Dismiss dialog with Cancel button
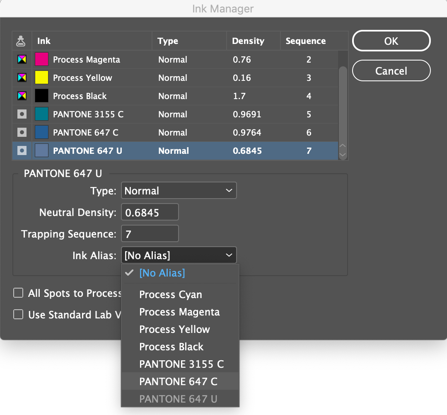The height and width of the screenshot is (415, 447). 391,71
